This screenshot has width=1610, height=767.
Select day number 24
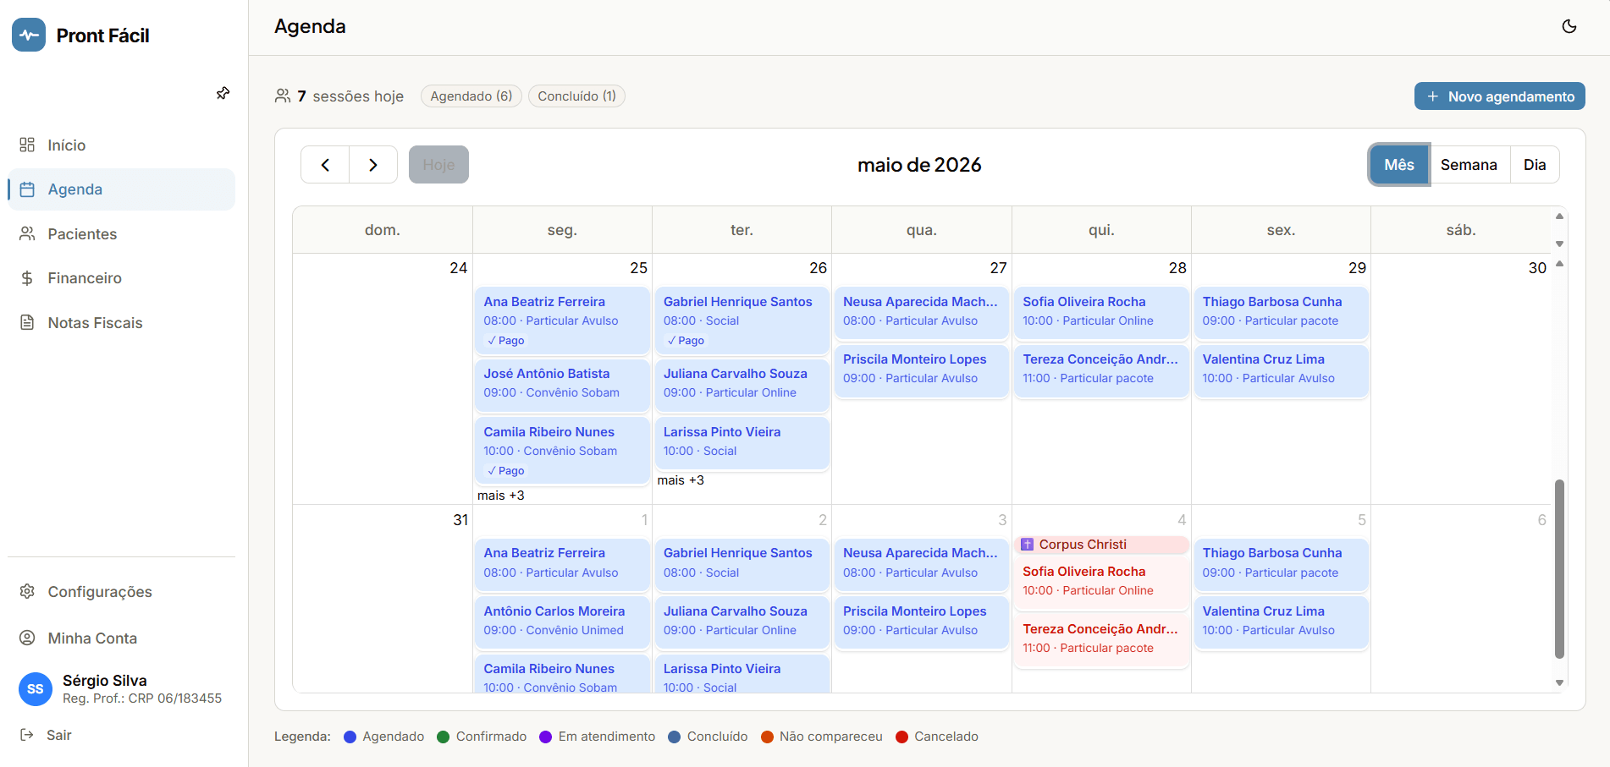[x=458, y=268]
